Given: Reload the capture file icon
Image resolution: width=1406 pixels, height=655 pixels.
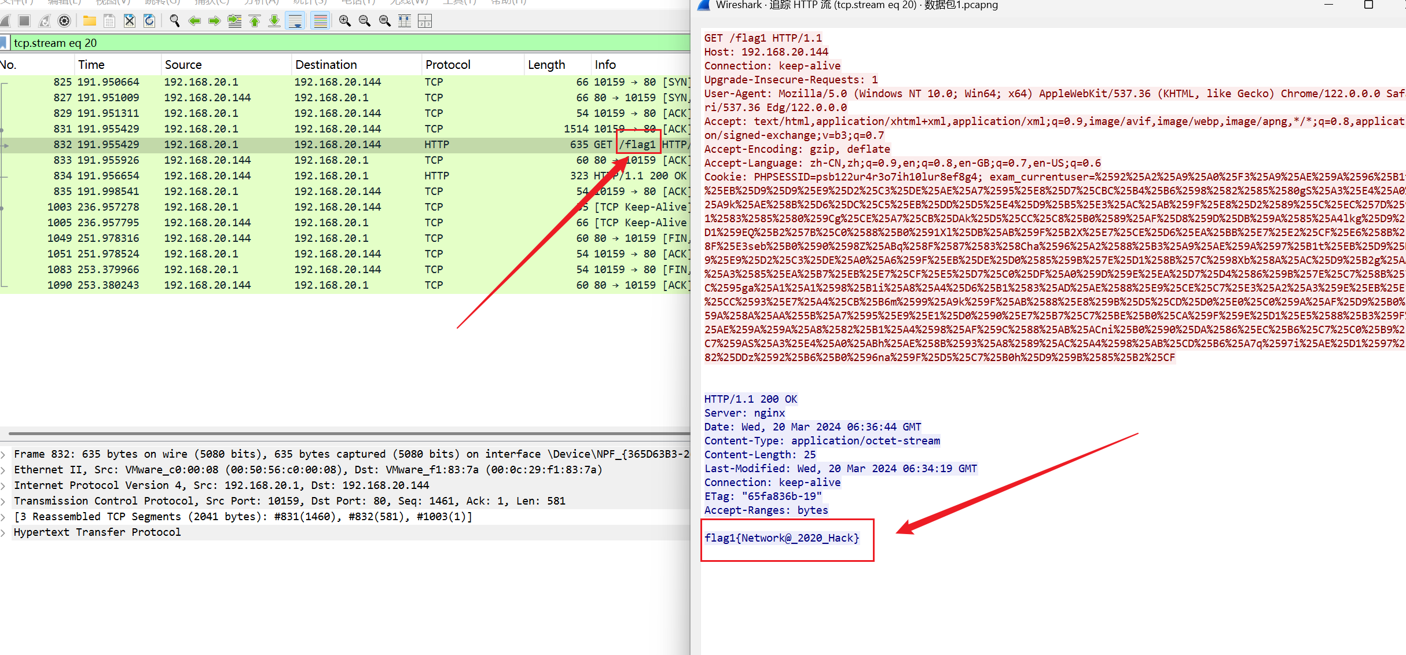Looking at the screenshot, I should pos(149,21).
